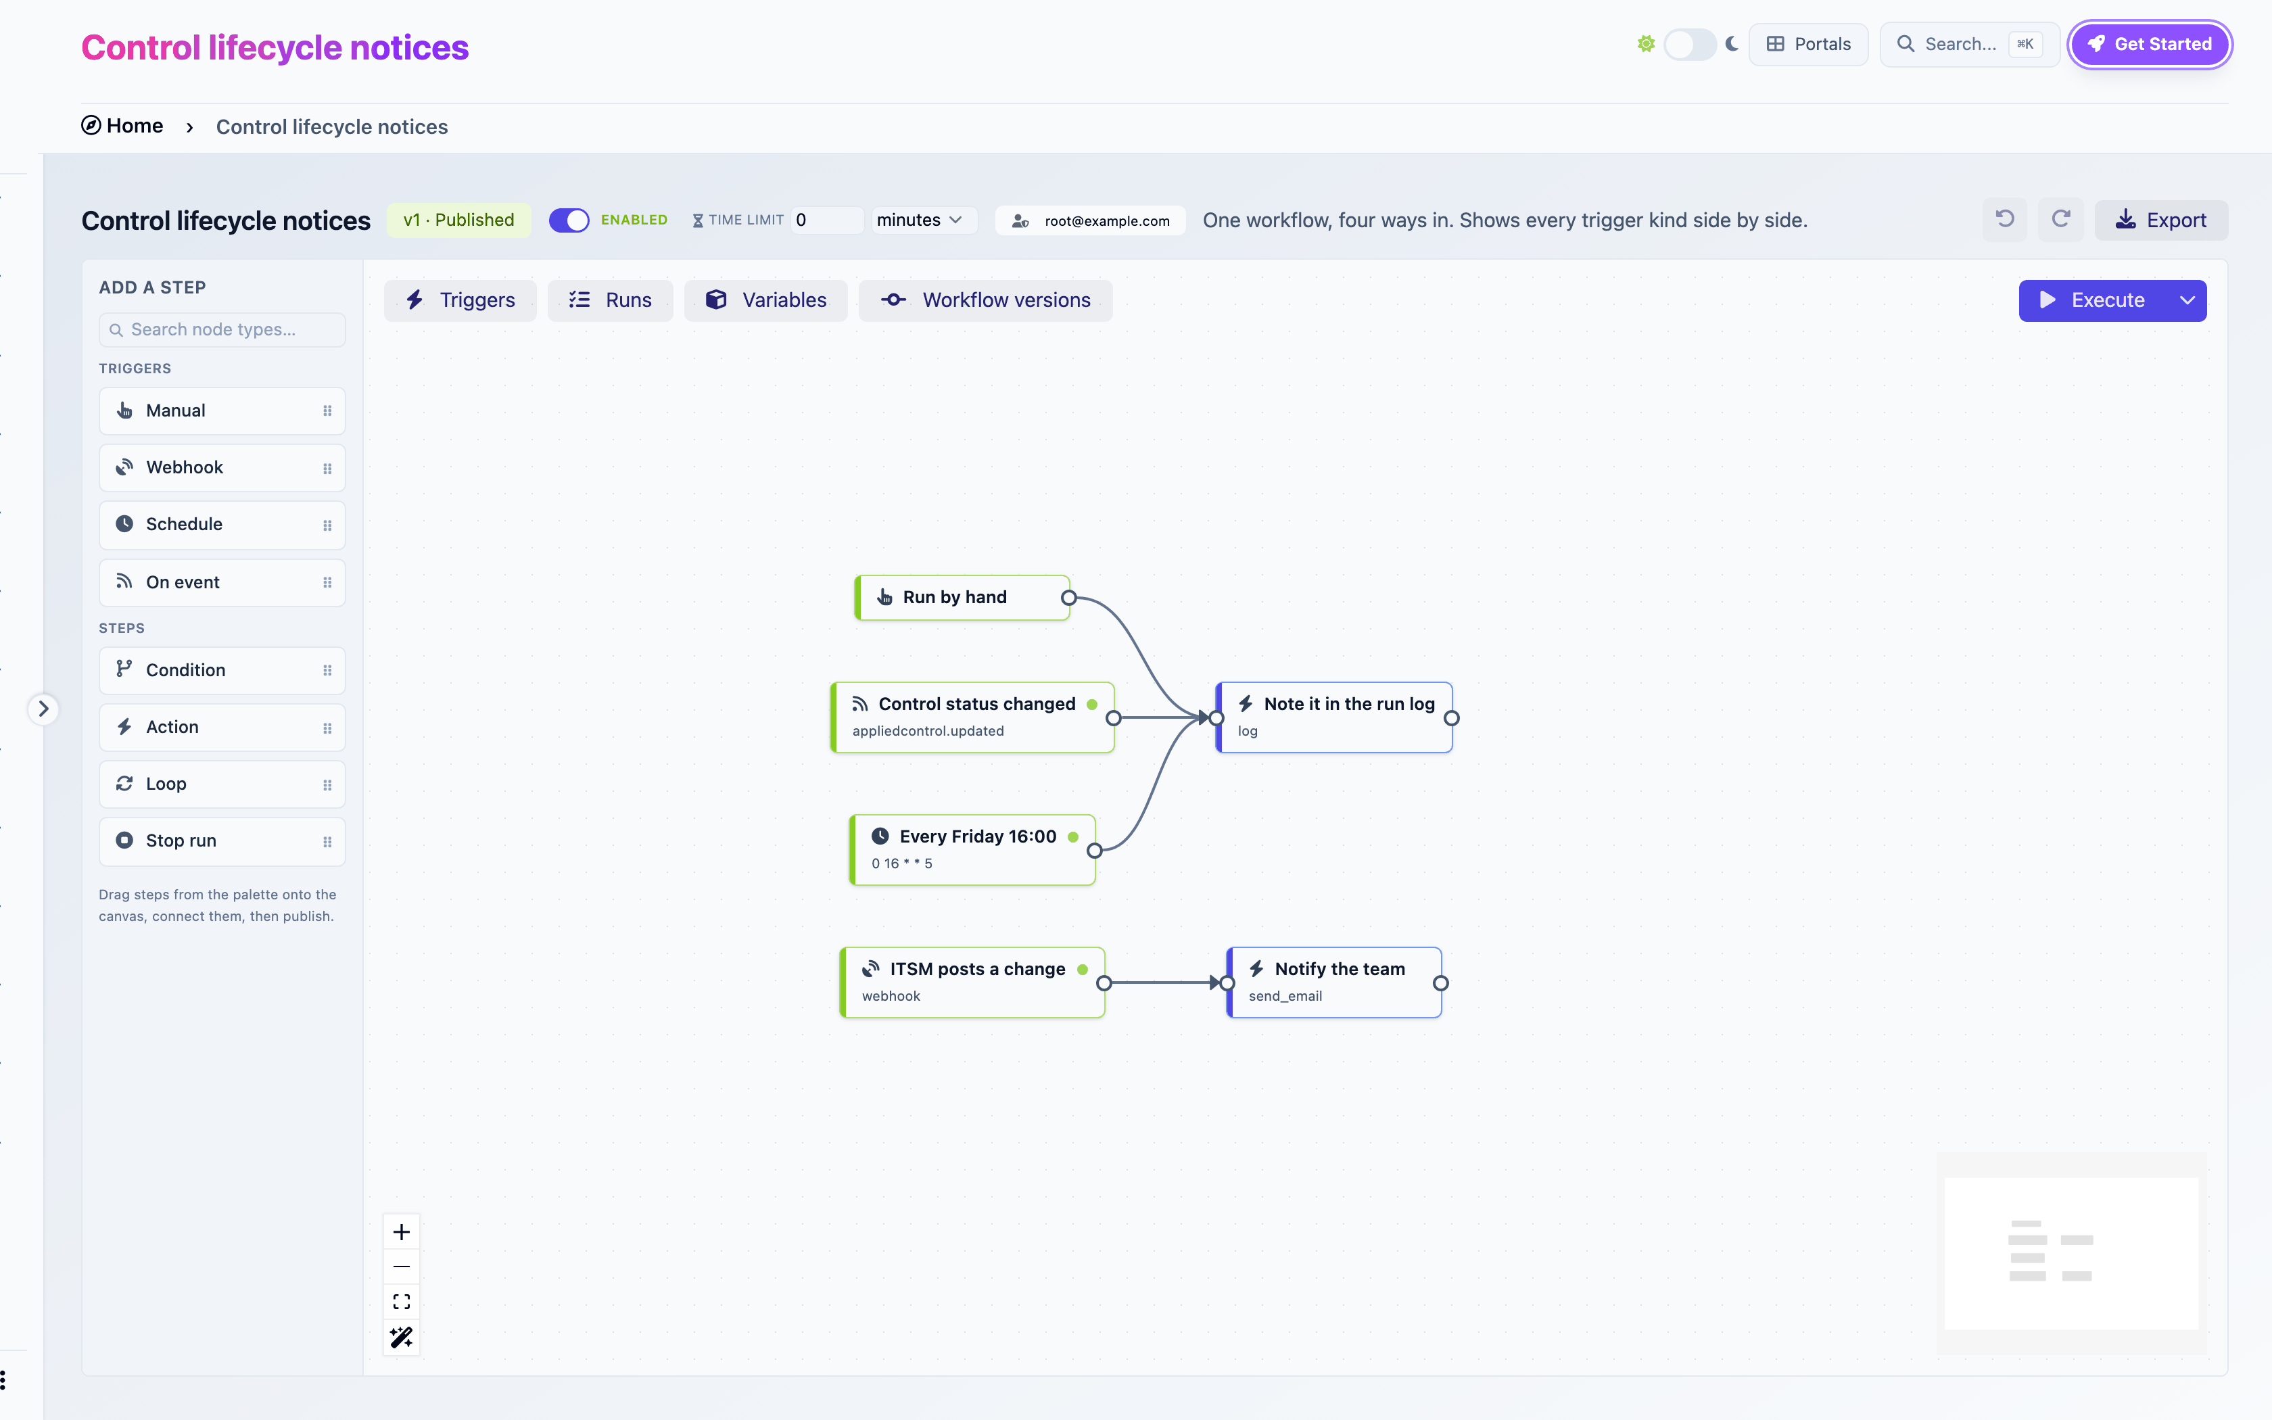This screenshot has height=1420, width=2272.
Task: Click the undo arrow icon
Action: 2004,220
